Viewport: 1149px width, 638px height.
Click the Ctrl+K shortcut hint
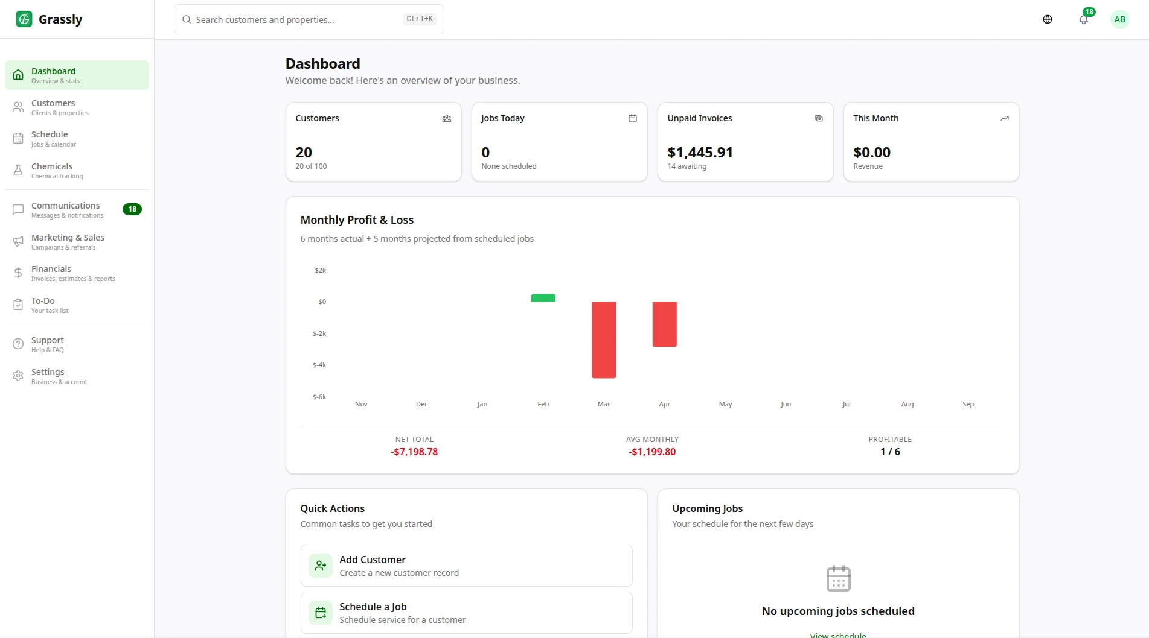420,19
